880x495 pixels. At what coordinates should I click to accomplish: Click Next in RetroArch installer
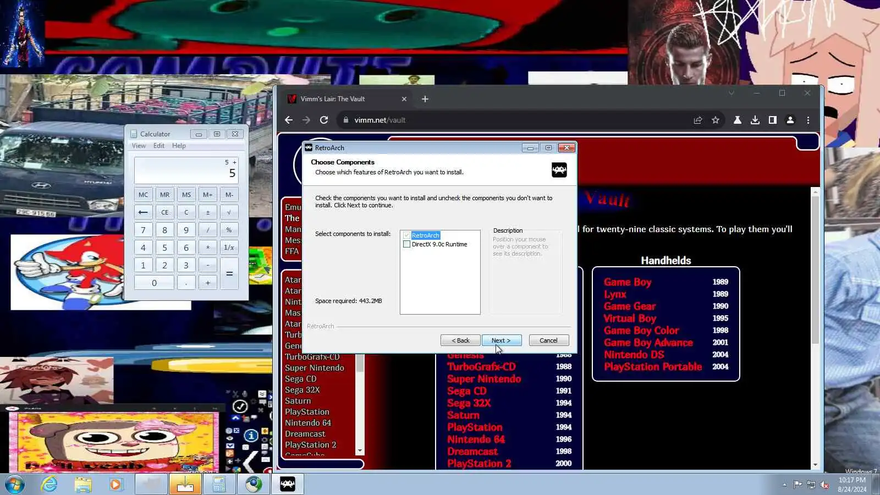point(502,340)
